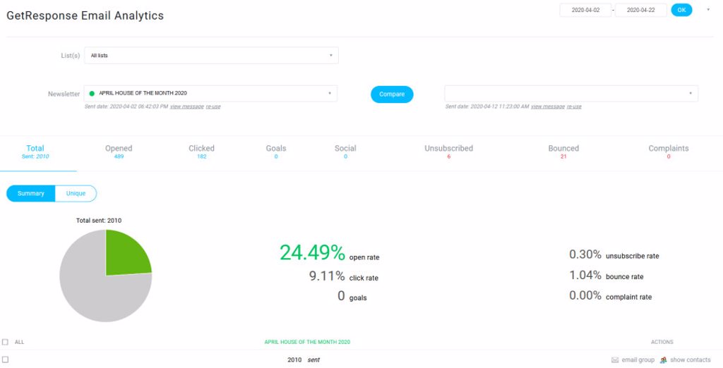Select the Opened tab
The image size is (723, 368).
(x=119, y=152)
